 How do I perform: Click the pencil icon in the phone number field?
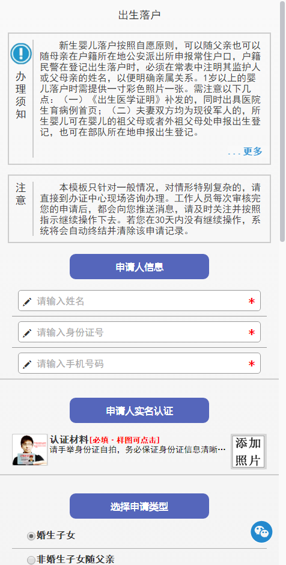click(x=27, y=364)
